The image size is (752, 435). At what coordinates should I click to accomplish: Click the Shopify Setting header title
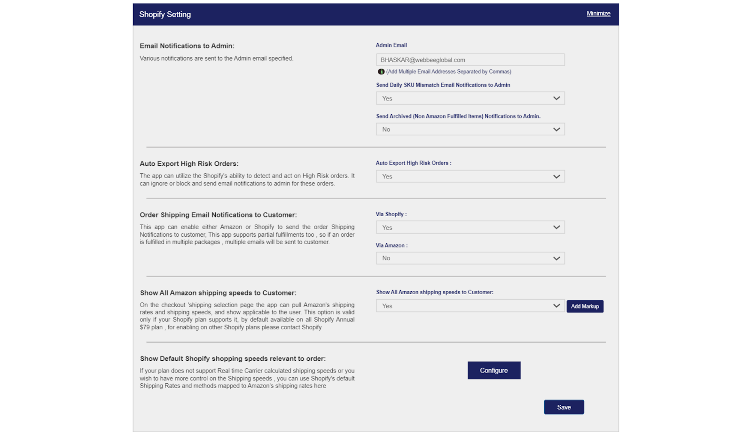coord(165,15)
